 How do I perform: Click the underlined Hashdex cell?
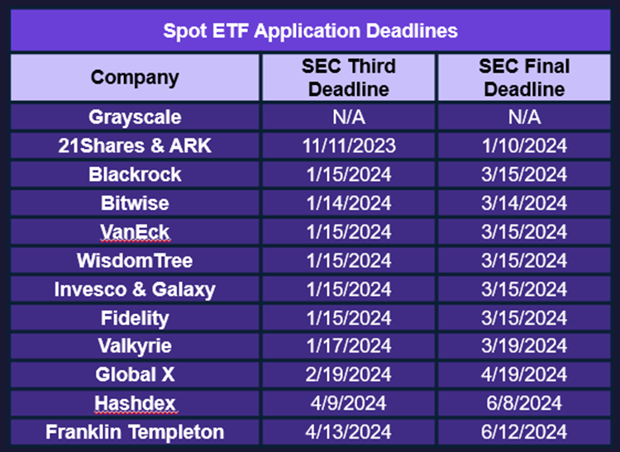click(135, 403)
